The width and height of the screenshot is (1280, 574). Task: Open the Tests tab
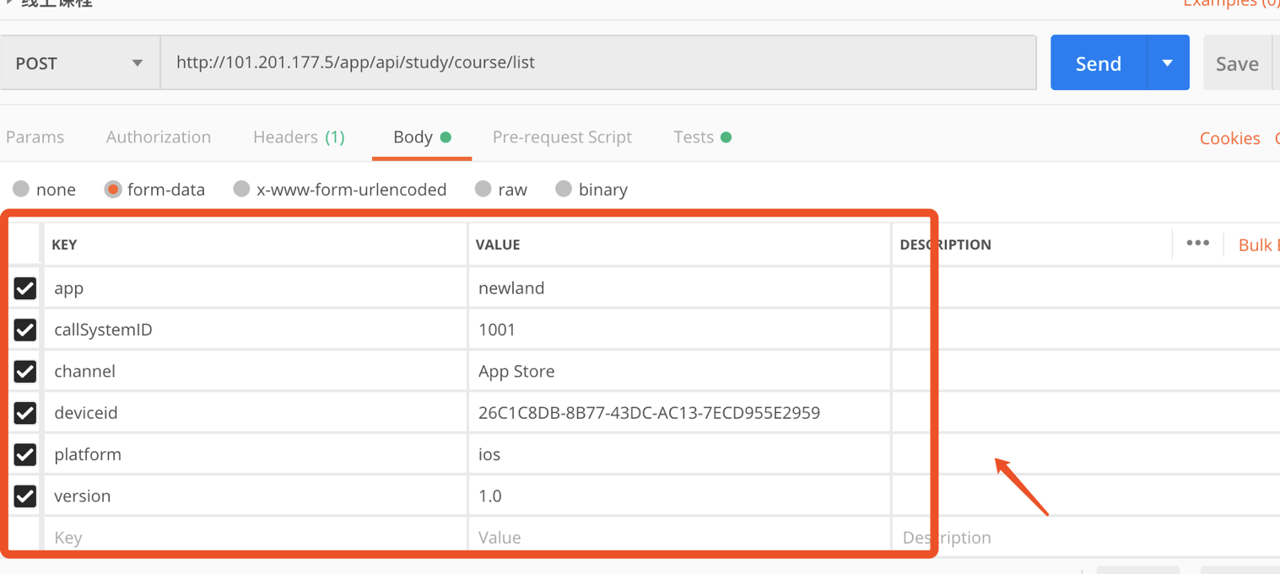point(702,137)
